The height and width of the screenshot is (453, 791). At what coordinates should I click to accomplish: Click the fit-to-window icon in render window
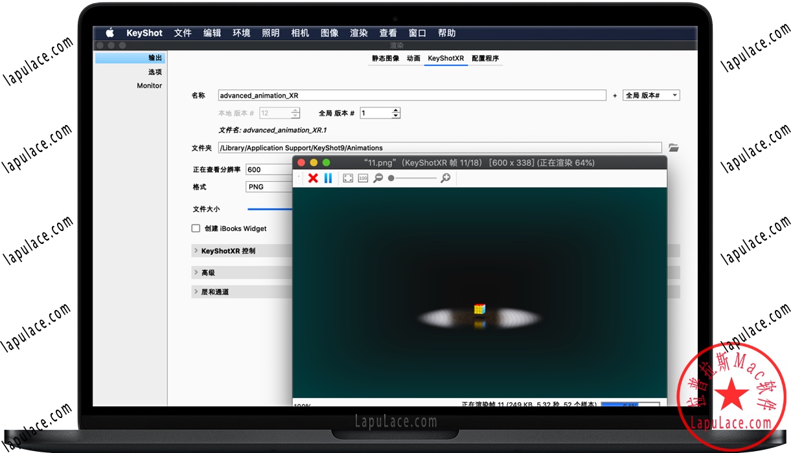[x=348, y=178]
